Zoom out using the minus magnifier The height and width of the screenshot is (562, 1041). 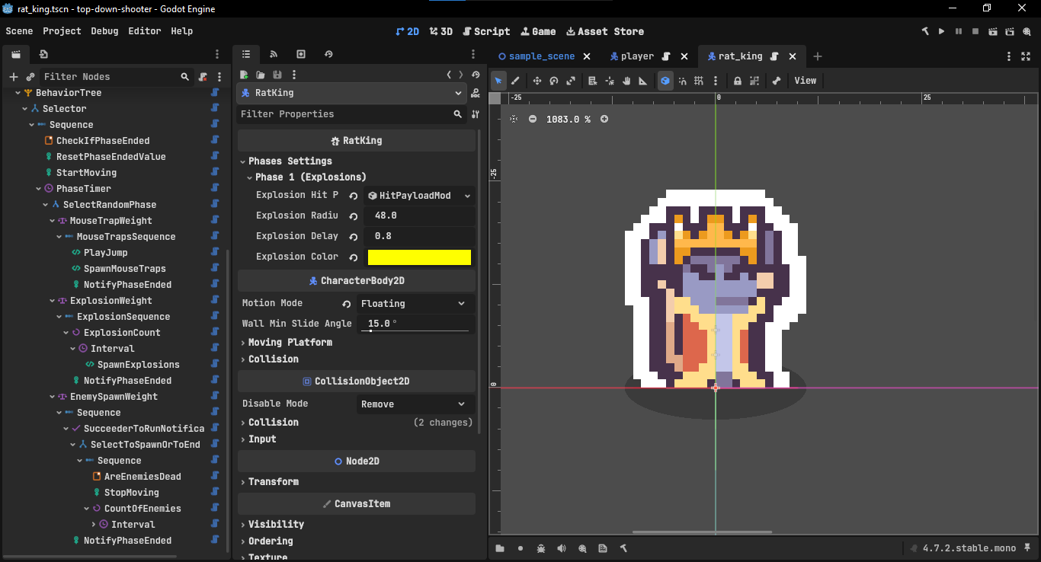click(533, 119)
